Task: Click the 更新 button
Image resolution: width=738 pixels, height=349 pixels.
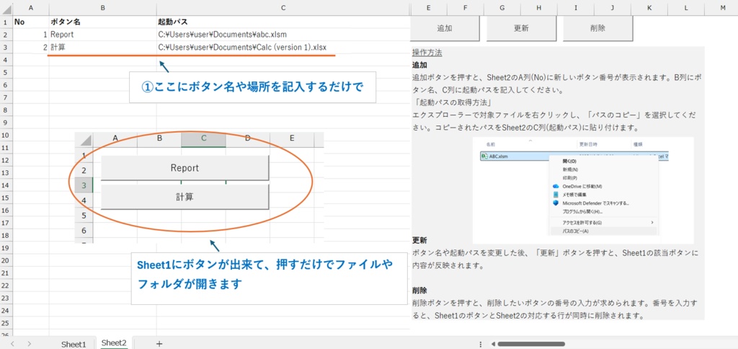Action: [521, 28]
